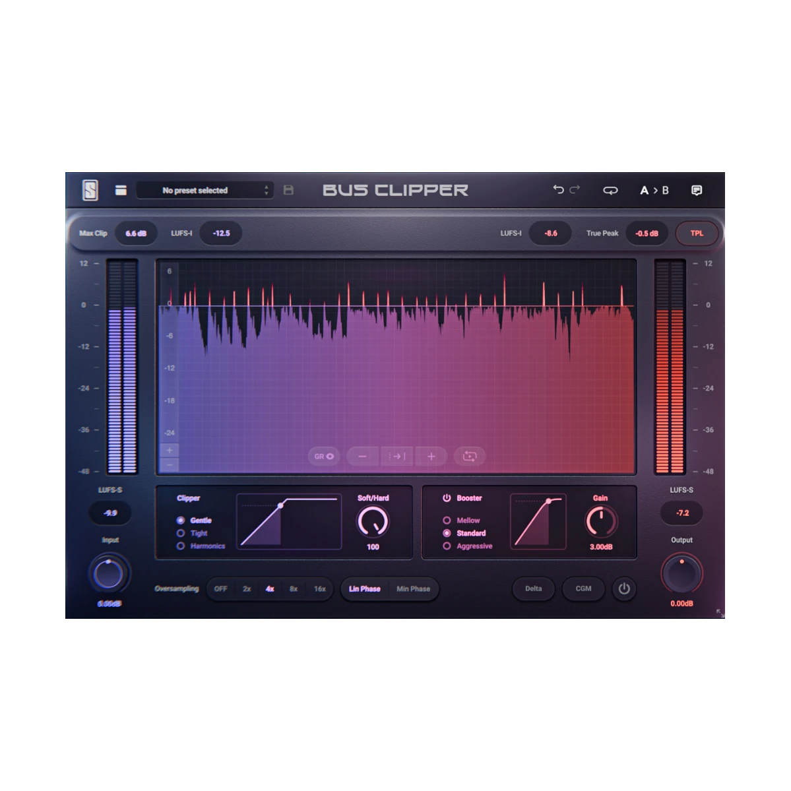Image resolution: width=791 pixels, height=791 pixels.
Task: Zoom out waveform with minus button
Action: point(362,456)
